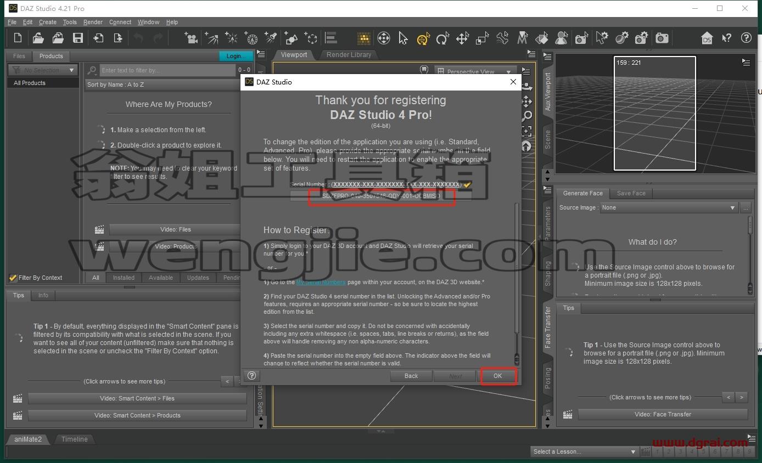Open the Window menu
The width and height of the screenshot is (762, 463).
[x=148, y=22]
